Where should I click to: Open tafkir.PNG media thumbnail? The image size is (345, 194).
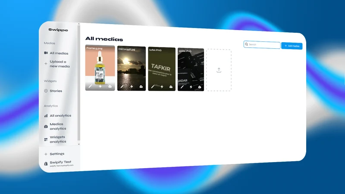tap(162, 69)
